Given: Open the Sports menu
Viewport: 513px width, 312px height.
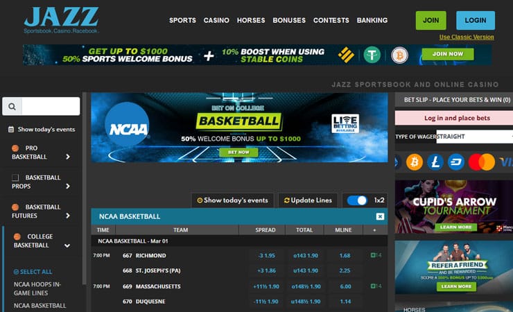Looking at the screenshot, I should coord(182,20).
